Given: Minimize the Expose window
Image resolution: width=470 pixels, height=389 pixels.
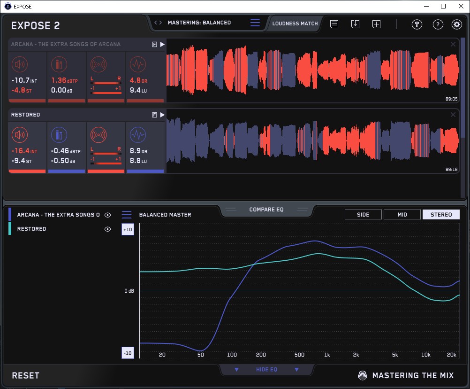Looking at the screenshot, I should click(x=426, y=6).
